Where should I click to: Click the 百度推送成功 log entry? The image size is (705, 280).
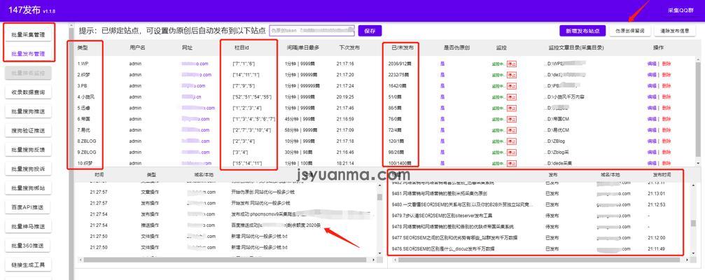pos(276,225)
